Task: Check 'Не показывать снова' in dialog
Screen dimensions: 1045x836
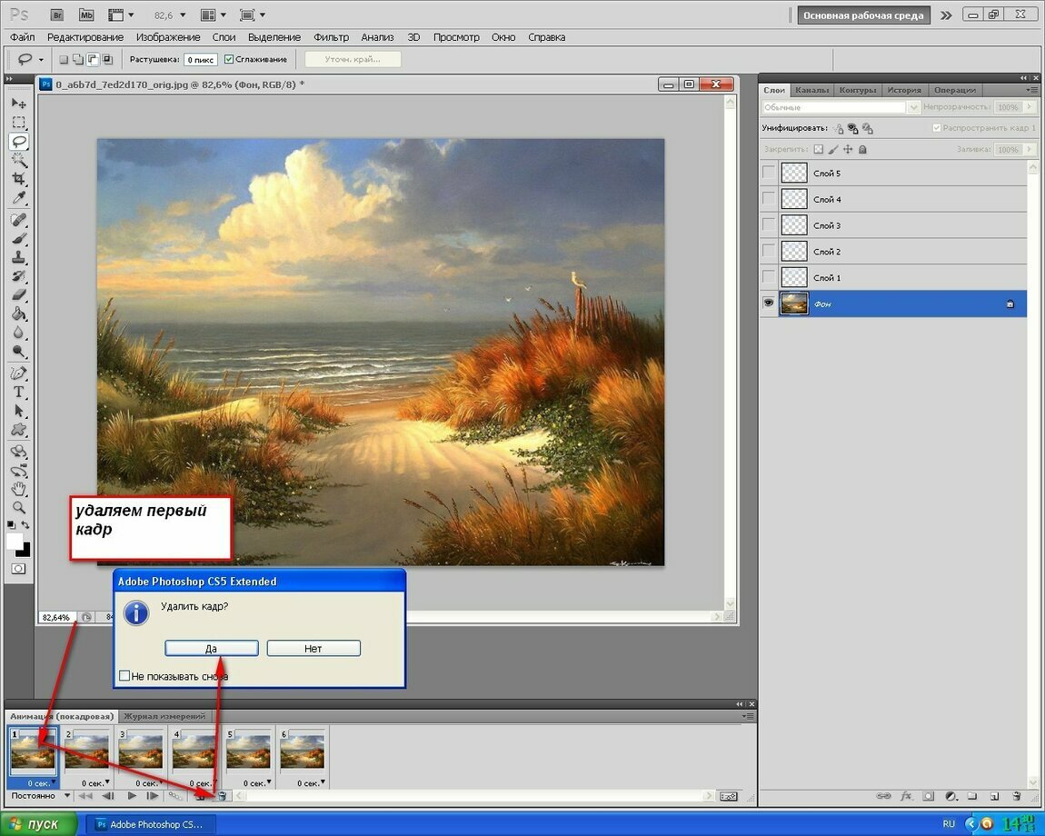Action: (x=124, y=676)
